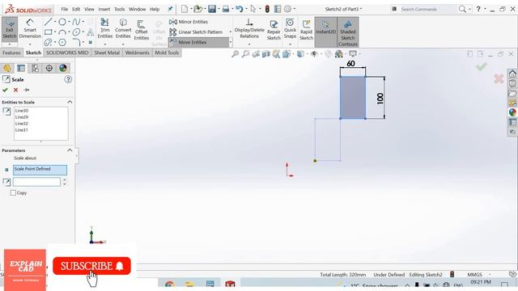The height and width of the screenshot is (291, 518).
Task: Select the Corner Rectangle tool
Action: (49, 32)
